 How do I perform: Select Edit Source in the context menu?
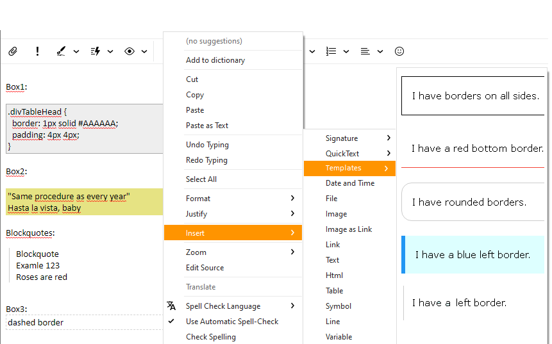[233, 268]
